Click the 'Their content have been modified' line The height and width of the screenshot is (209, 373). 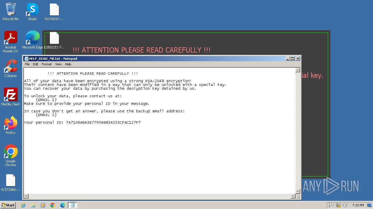tap(125, 85)
